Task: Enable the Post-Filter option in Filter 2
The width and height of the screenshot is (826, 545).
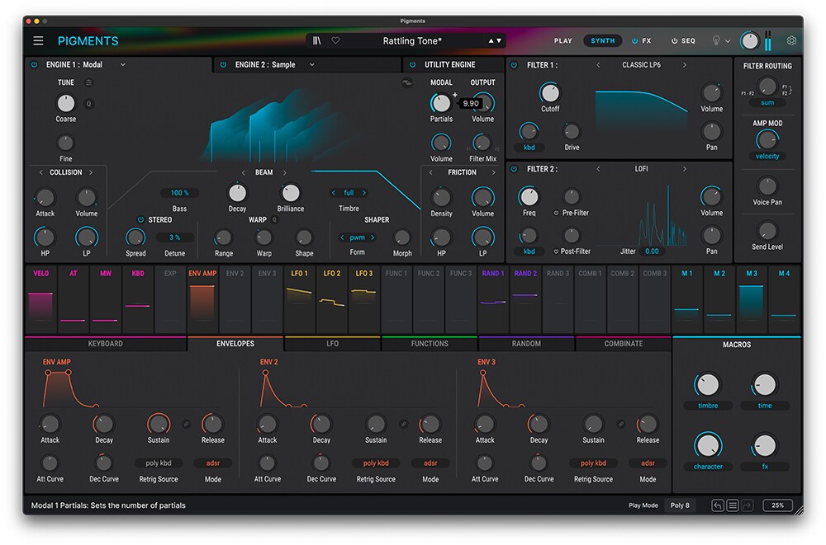Action: 556,251
